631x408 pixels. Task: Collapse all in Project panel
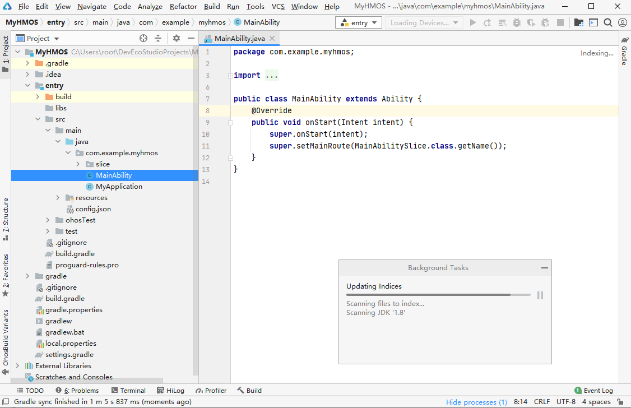pos(158,38)
